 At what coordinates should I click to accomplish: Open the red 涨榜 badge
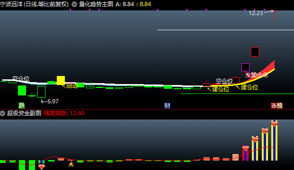point(276,106)
